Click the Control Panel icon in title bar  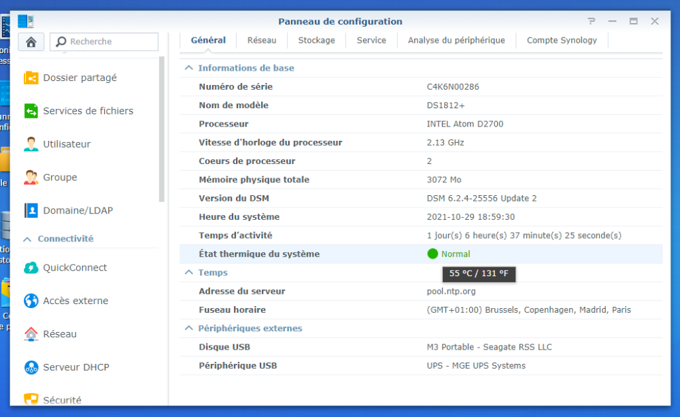26,21
